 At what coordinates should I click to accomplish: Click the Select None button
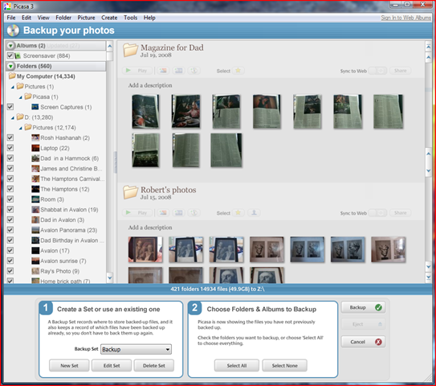(x=285, y=365)
